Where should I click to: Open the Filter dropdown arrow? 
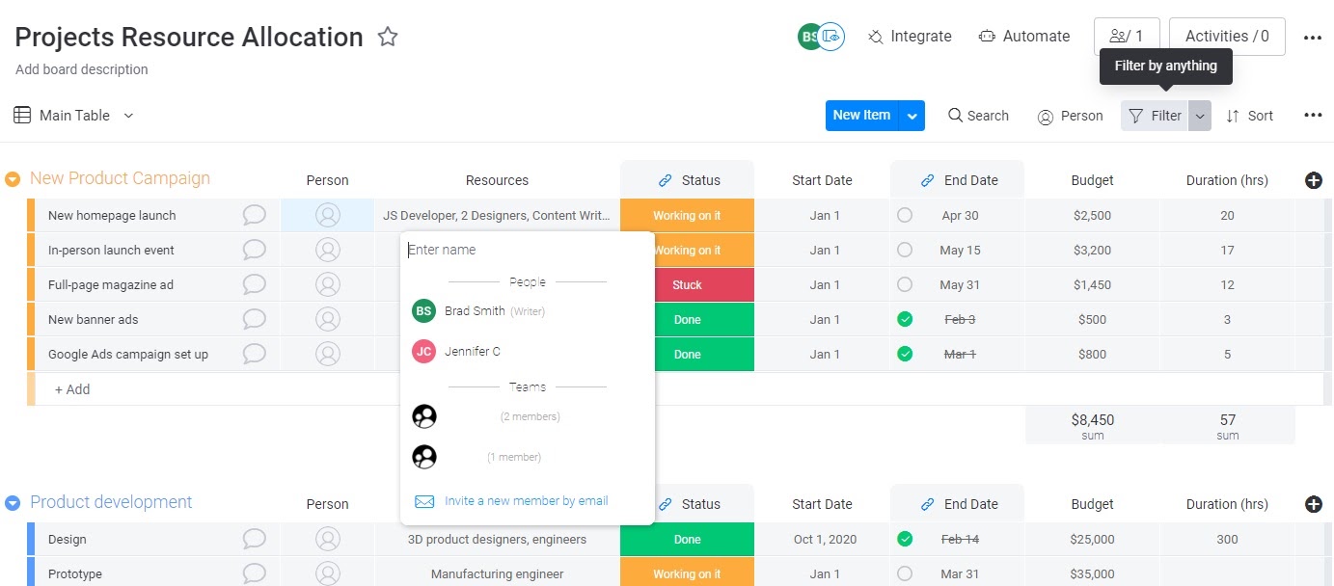coord(1199,116)
